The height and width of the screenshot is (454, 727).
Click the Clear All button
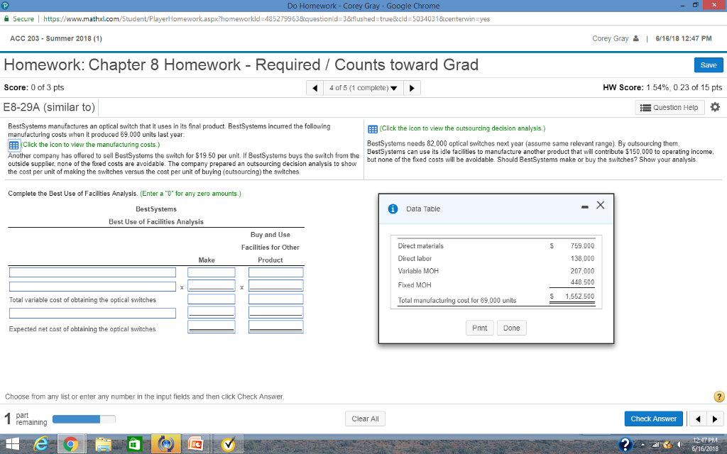365,419
